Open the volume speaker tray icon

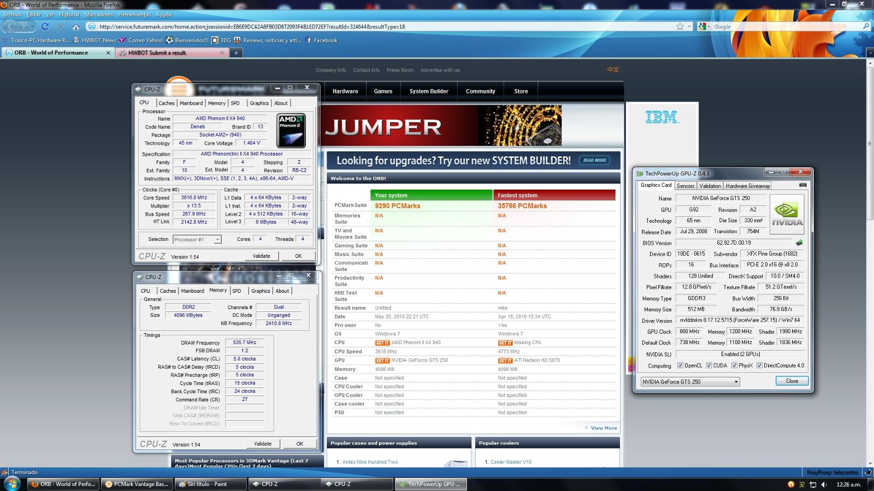[824, 484]
